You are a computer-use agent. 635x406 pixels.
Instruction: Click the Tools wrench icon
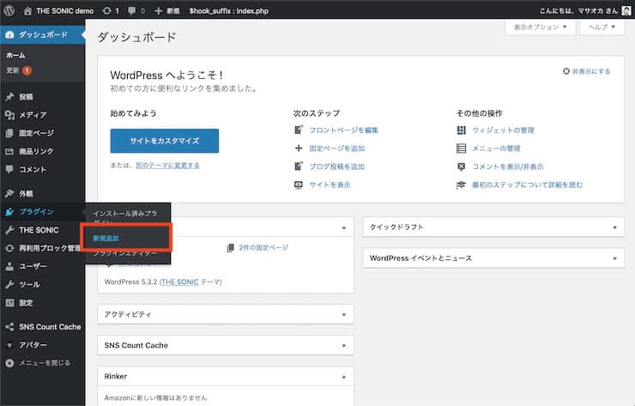[x=9, y=284]
